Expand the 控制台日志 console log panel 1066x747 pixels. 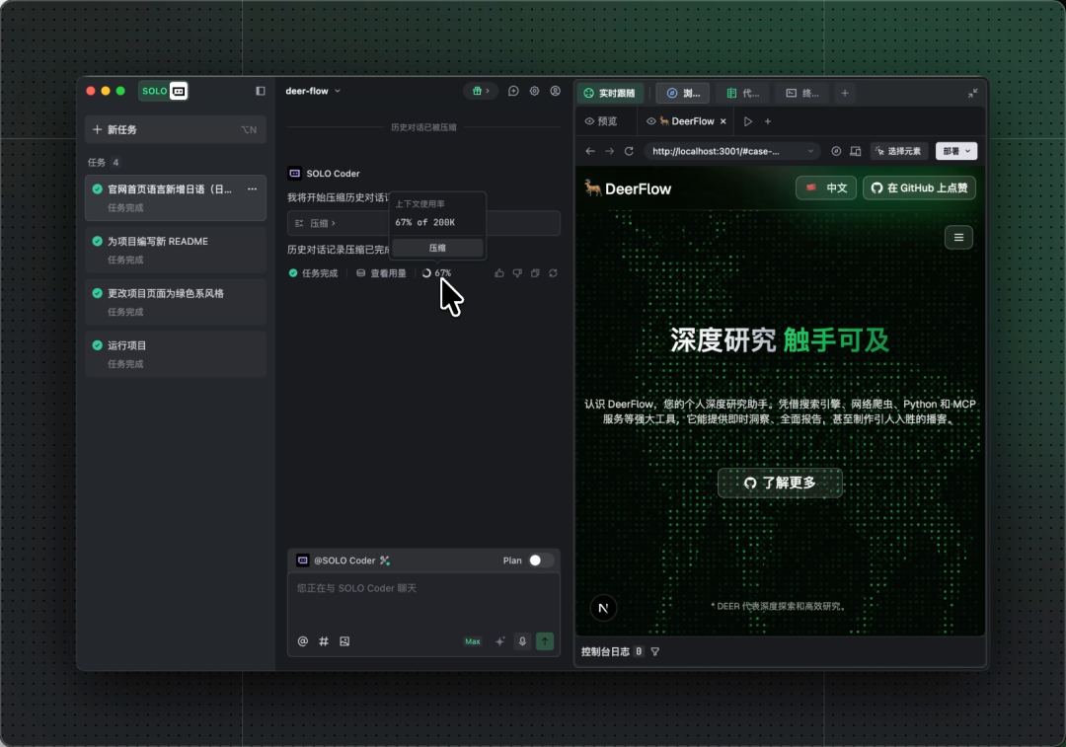[605, 652]
